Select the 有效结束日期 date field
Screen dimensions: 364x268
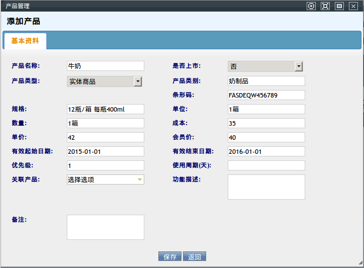click(266, 151)
